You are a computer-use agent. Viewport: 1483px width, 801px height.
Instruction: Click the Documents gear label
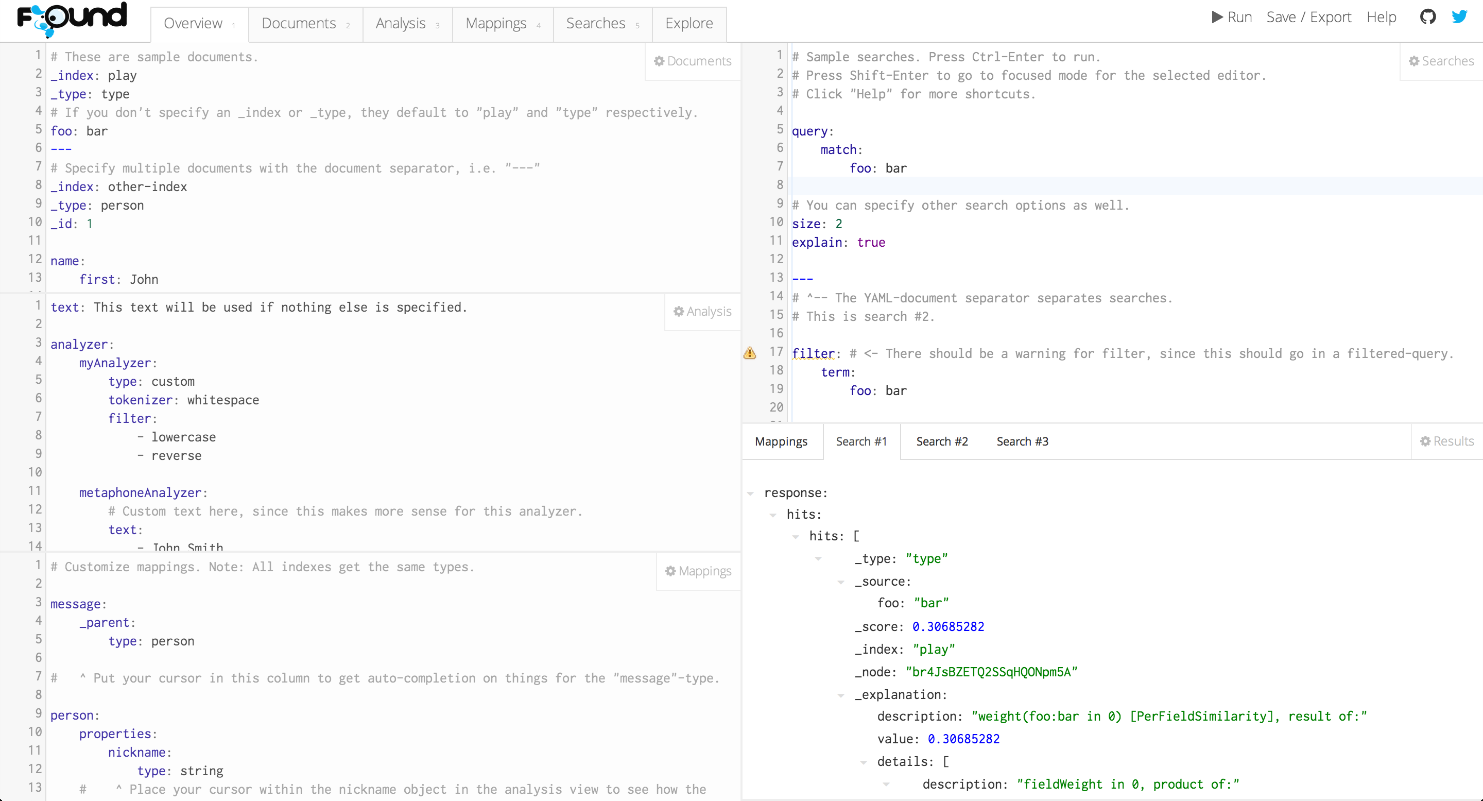coord(693,61)
